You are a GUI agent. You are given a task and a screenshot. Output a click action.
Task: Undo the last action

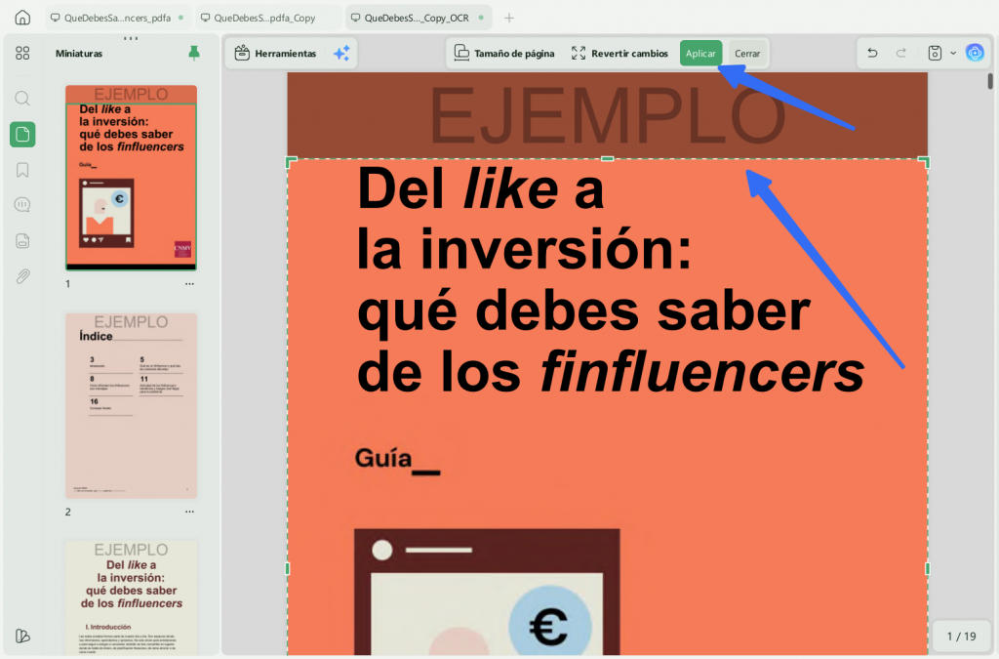coord(872,53)
